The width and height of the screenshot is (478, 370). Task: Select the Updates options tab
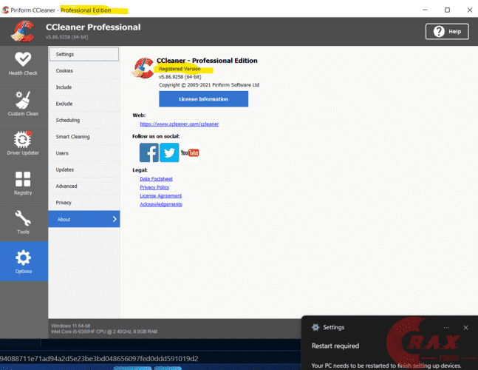click(84, 169)
